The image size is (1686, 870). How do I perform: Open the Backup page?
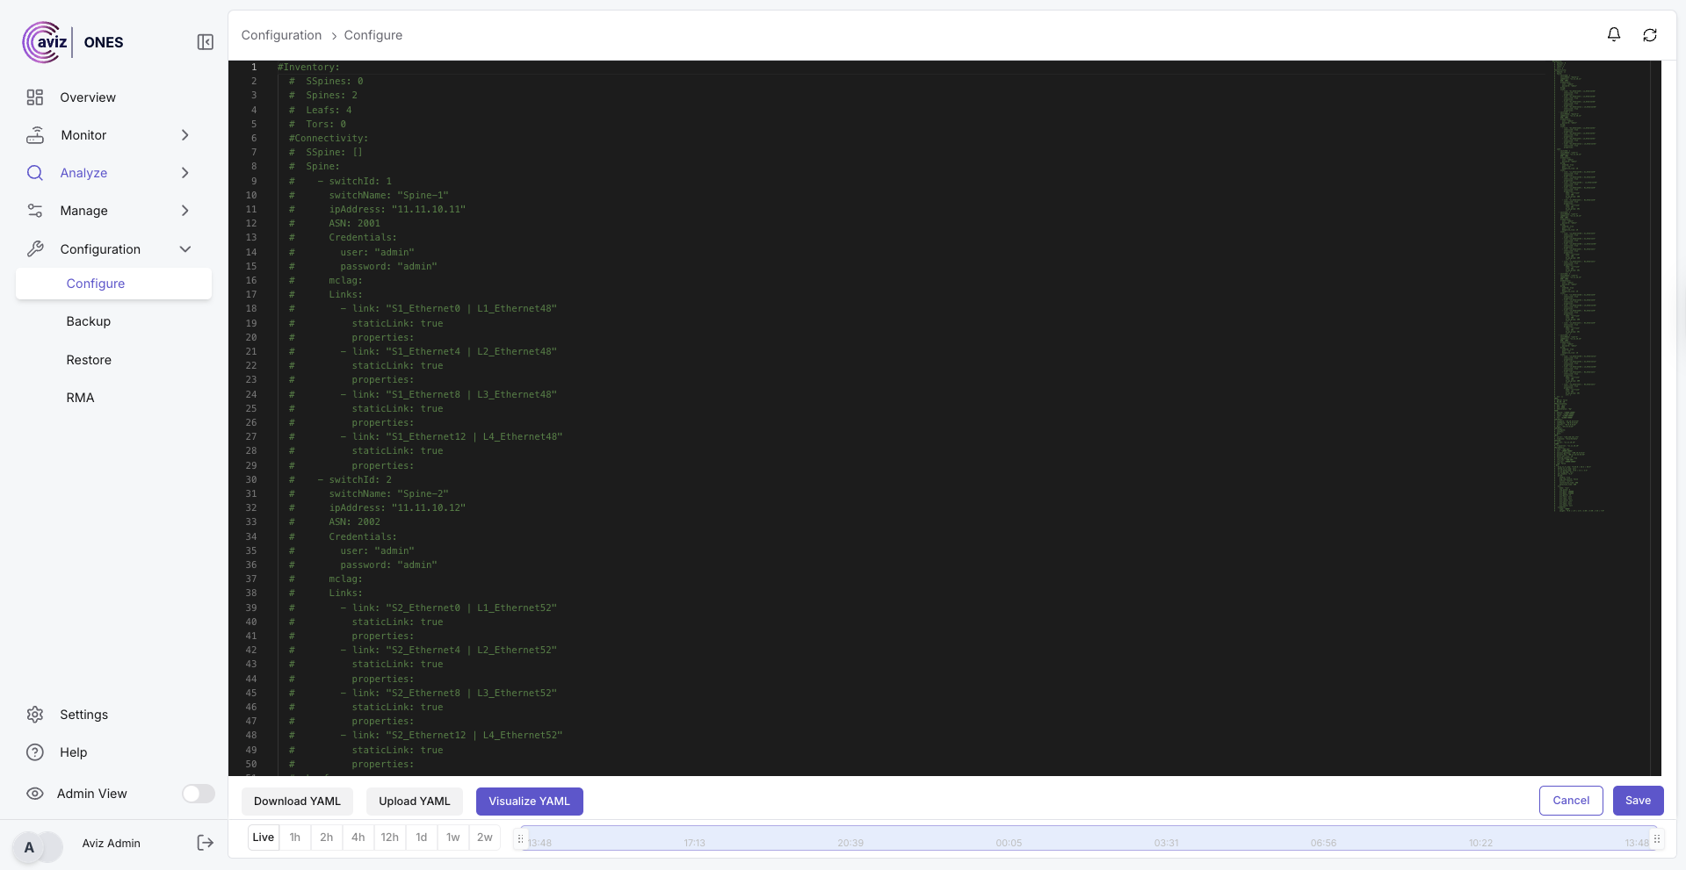pyautogui.click(x=89, y=321)
